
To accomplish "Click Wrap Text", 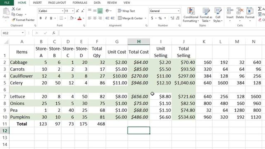I will coord(126,11).
